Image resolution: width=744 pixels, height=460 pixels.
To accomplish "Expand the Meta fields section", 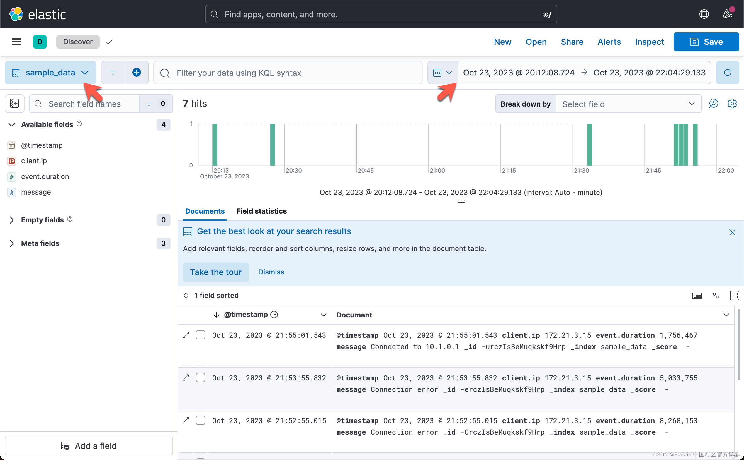I will click(x=40, y=243).
